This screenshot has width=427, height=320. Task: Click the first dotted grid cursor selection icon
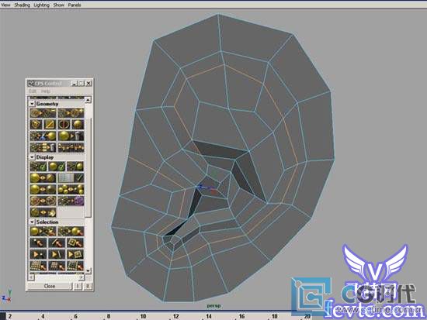point(38,266)
